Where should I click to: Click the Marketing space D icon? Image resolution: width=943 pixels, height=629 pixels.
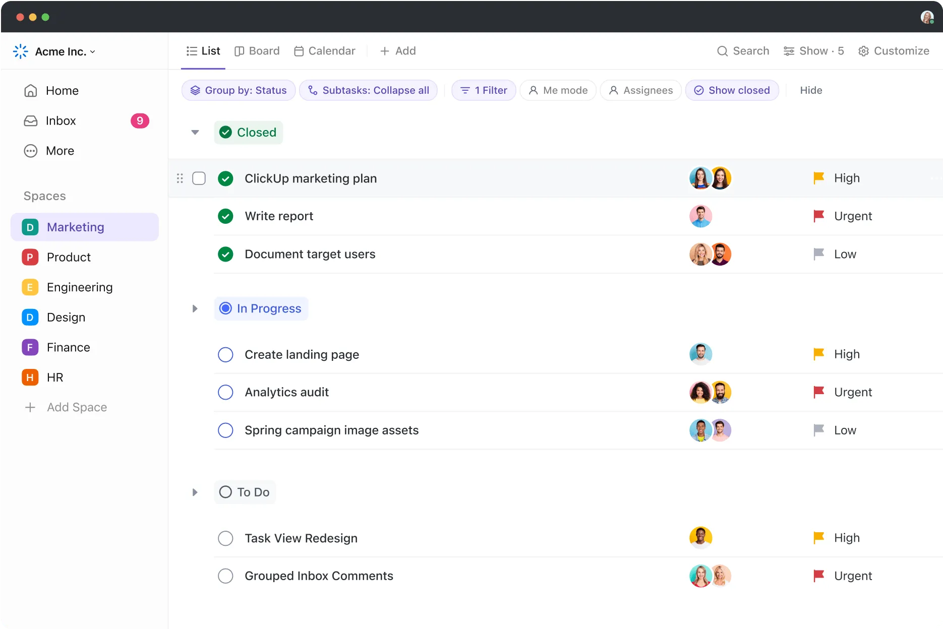(30, 227)
